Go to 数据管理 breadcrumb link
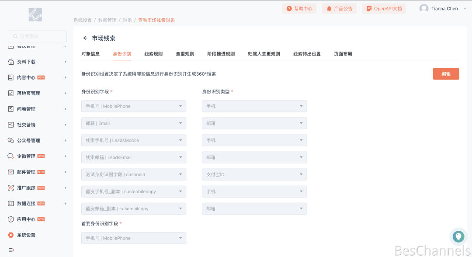This screenshot has height=257, width=472. [107, 20]
